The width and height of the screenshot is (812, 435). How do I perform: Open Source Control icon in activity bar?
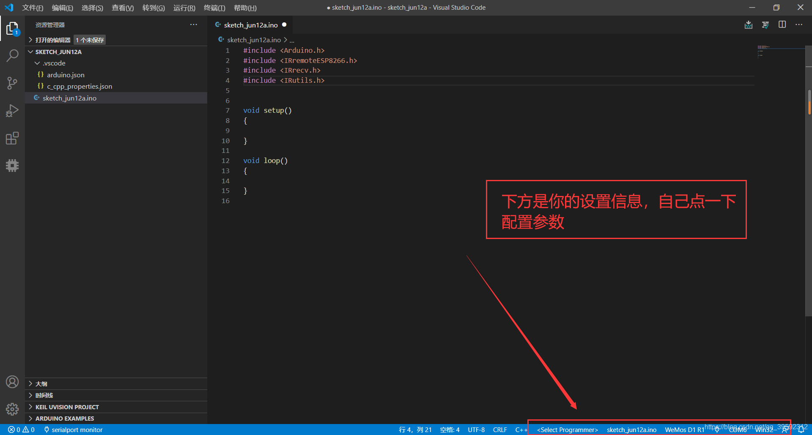click(12, 83)
